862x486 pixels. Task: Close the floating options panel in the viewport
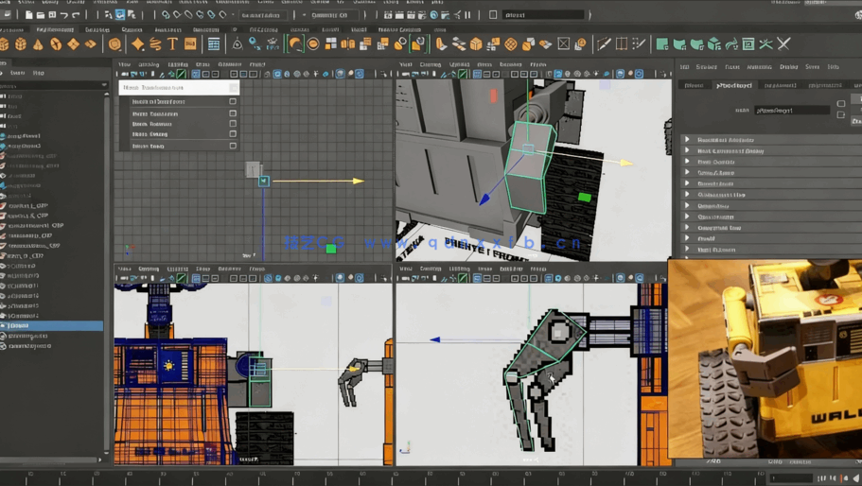point(234,87)
